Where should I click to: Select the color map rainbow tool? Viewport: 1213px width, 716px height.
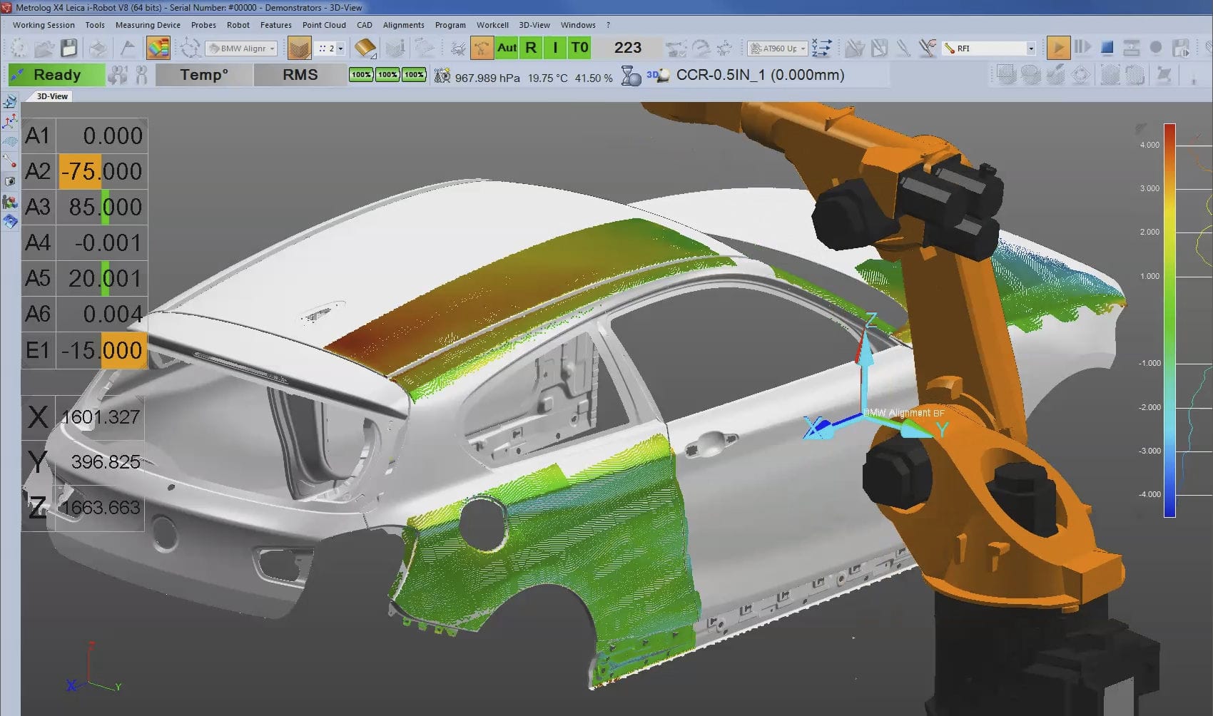158,48
